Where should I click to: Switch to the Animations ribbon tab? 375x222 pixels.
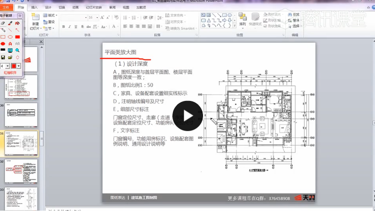coord(75,7)
